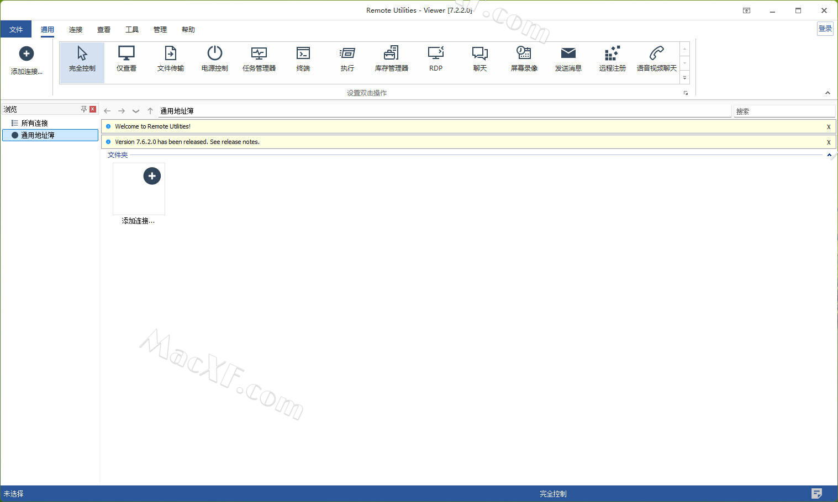Viewport: 838px width, 502px height.
Task: Open the notes icon in status bar
Action: 816,493
